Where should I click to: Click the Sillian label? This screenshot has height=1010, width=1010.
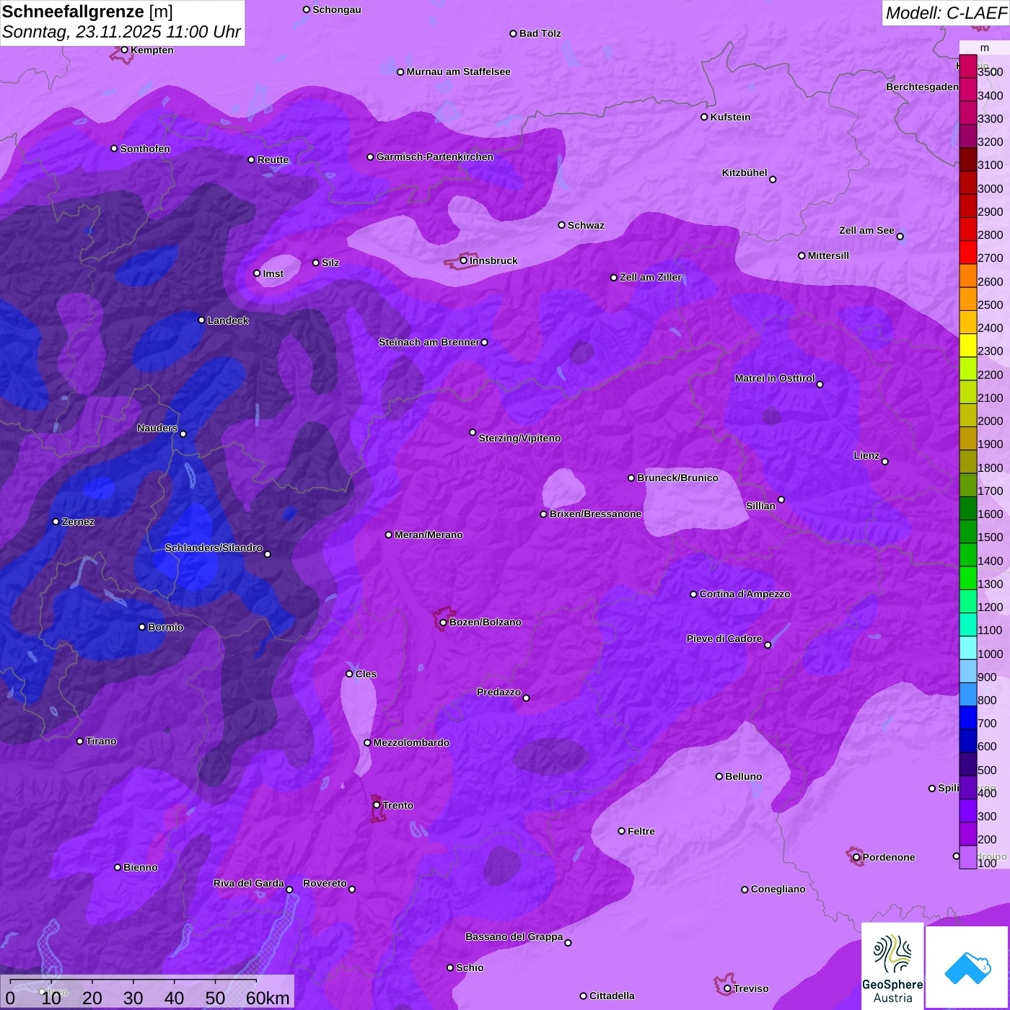pos(760,506)
